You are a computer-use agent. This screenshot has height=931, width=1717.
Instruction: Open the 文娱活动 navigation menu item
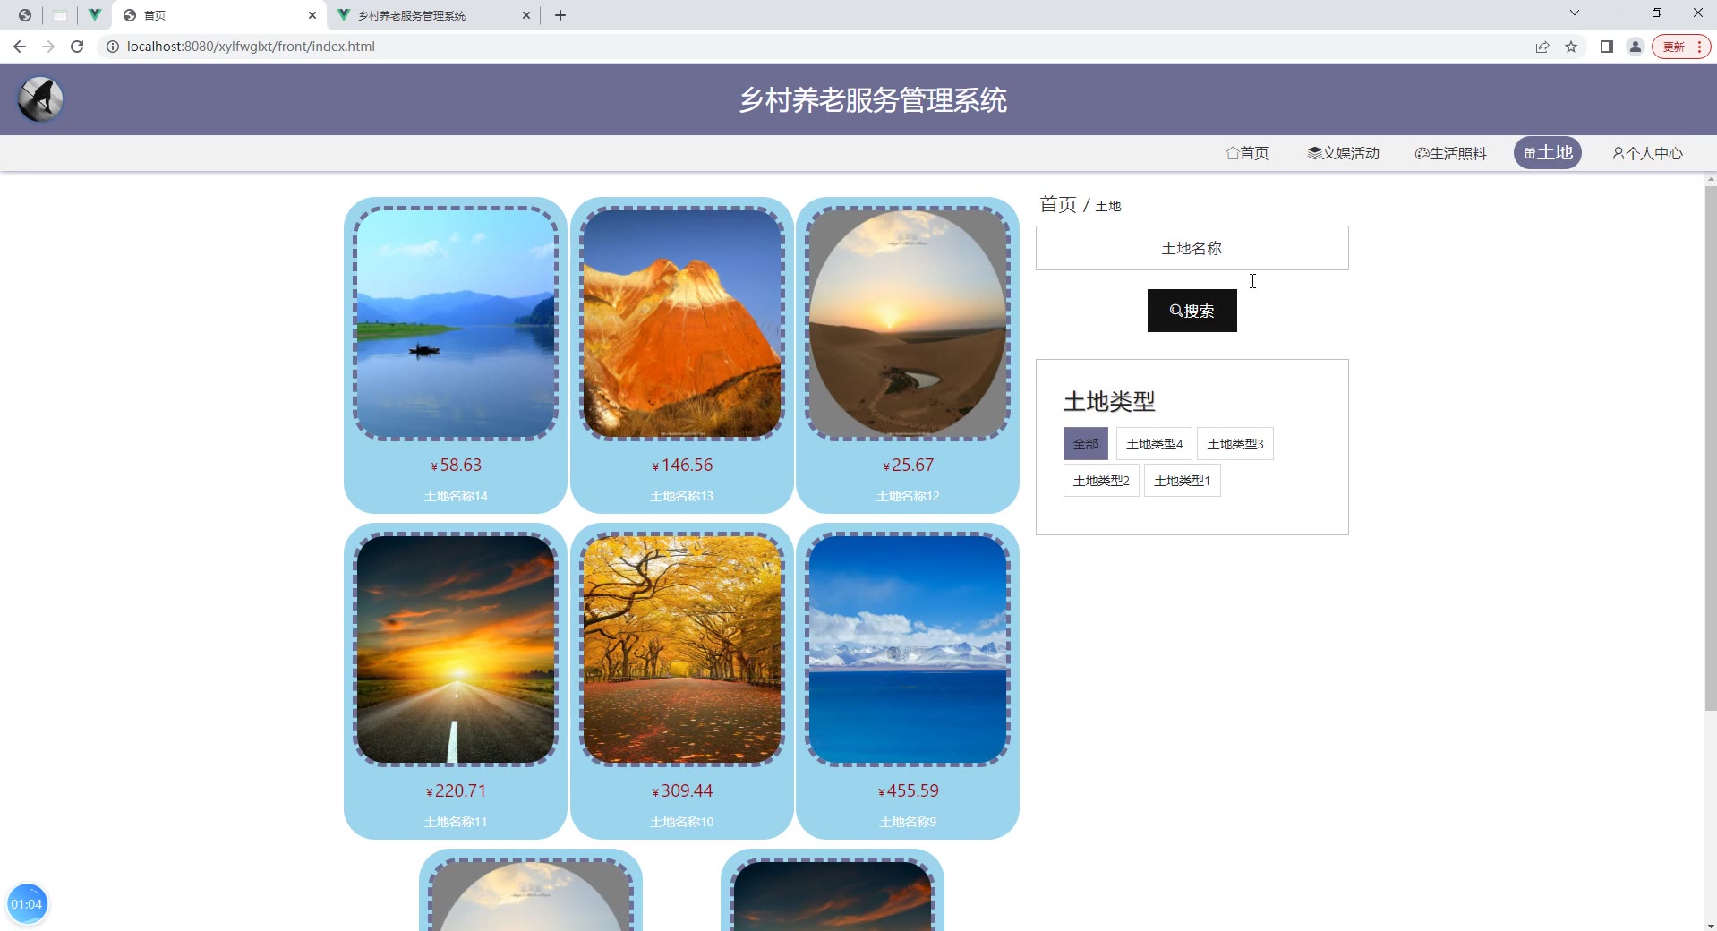click(x=1344, y=153)
